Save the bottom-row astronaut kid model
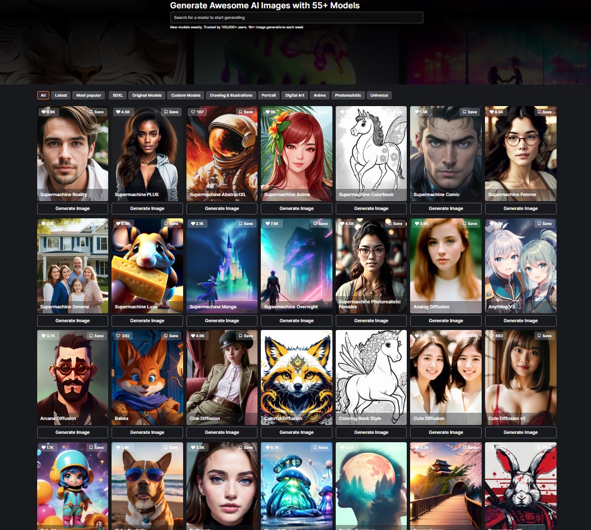Image resolution: width=591 pixels, height=530 pixels. click(x=97, y=447)
